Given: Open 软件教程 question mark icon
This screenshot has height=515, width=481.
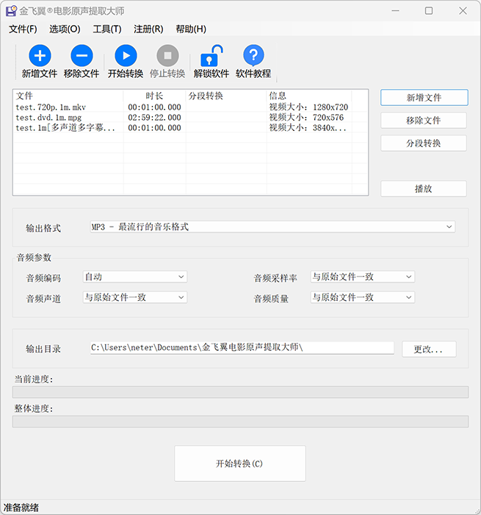Looking at the screenshot, I should pyautogui.click(x=253, y=56).
